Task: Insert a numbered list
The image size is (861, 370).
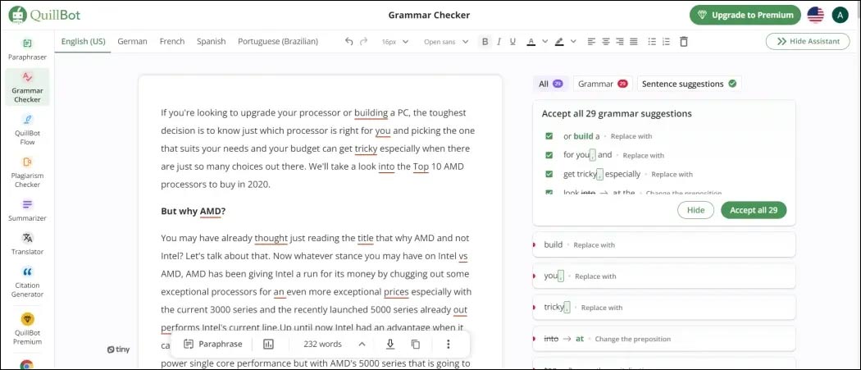Action: tap(666, 41)
